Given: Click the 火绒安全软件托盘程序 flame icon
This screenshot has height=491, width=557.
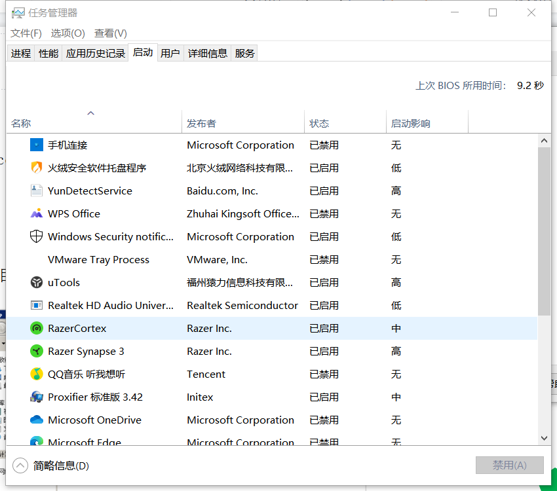Looking at the screenshot, I should click(x=36, y=168).
